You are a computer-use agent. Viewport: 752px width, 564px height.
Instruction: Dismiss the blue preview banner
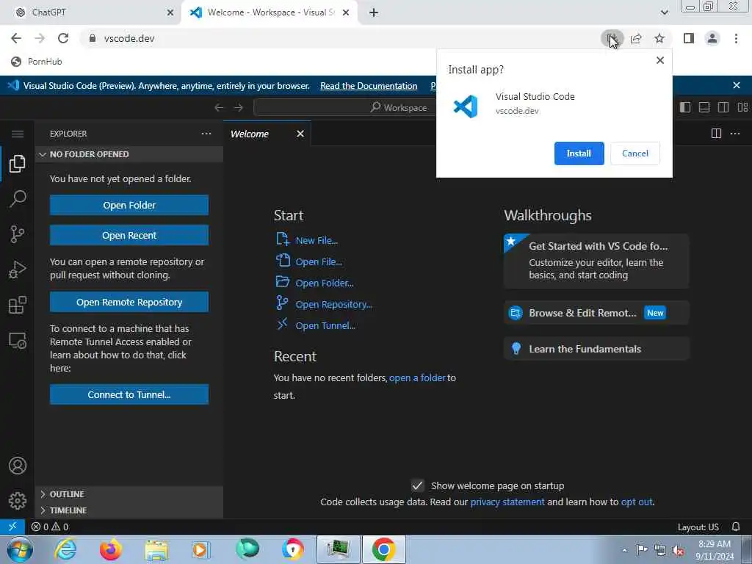point(737,85)
